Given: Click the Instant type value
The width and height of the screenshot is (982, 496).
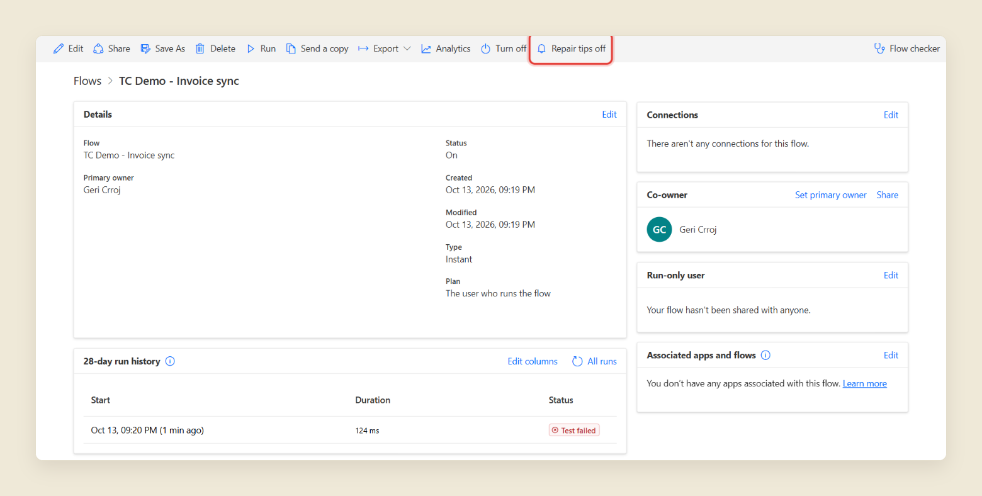Looking at the screenshot, I should coord(459,259).
